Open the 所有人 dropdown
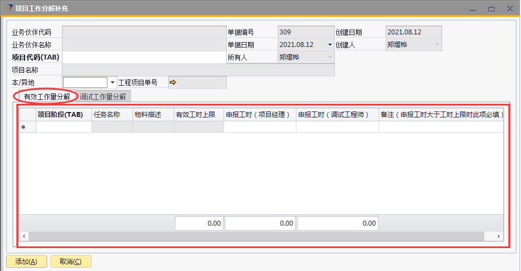Image resolution: width=521 pixels, height=271 pixels. 330,57
